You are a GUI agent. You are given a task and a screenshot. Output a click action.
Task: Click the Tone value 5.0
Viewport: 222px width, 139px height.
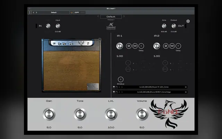(x=80, y=128)
